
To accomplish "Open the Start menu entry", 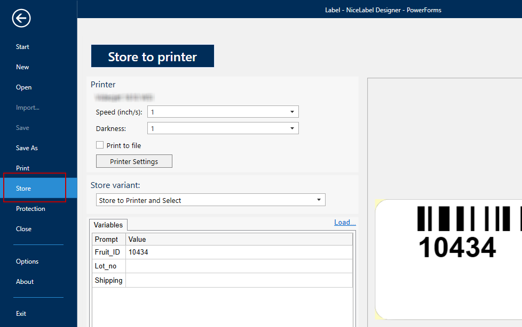I will (22, 47).
